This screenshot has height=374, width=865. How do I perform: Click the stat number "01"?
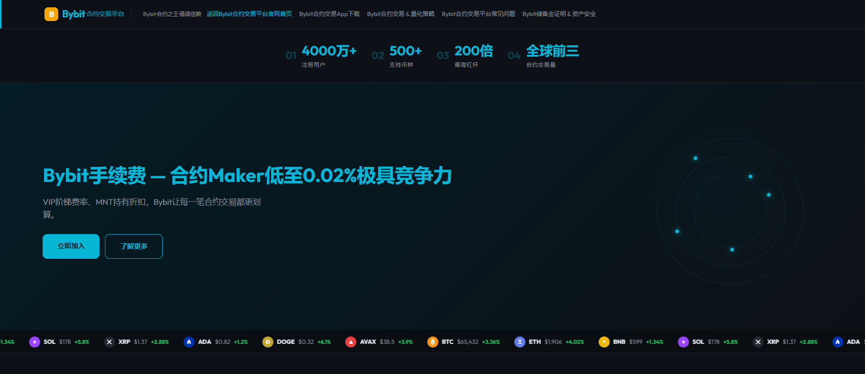[x=291, y=56]
